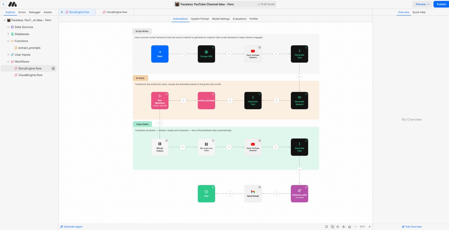The width and height of the screenshot is (449, 230).
Task: Collapse the Workflows folder
Action: [x=8, y=62]
